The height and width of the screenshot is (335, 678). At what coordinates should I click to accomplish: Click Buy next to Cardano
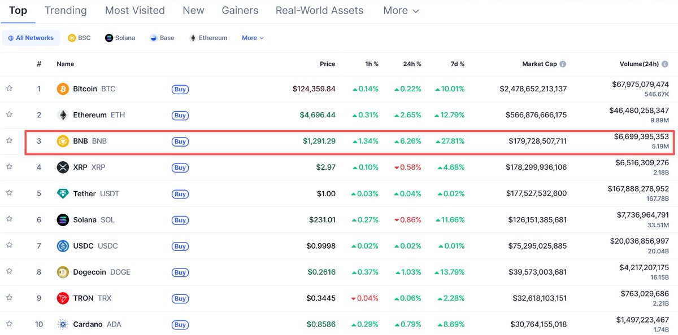(180, 324)
